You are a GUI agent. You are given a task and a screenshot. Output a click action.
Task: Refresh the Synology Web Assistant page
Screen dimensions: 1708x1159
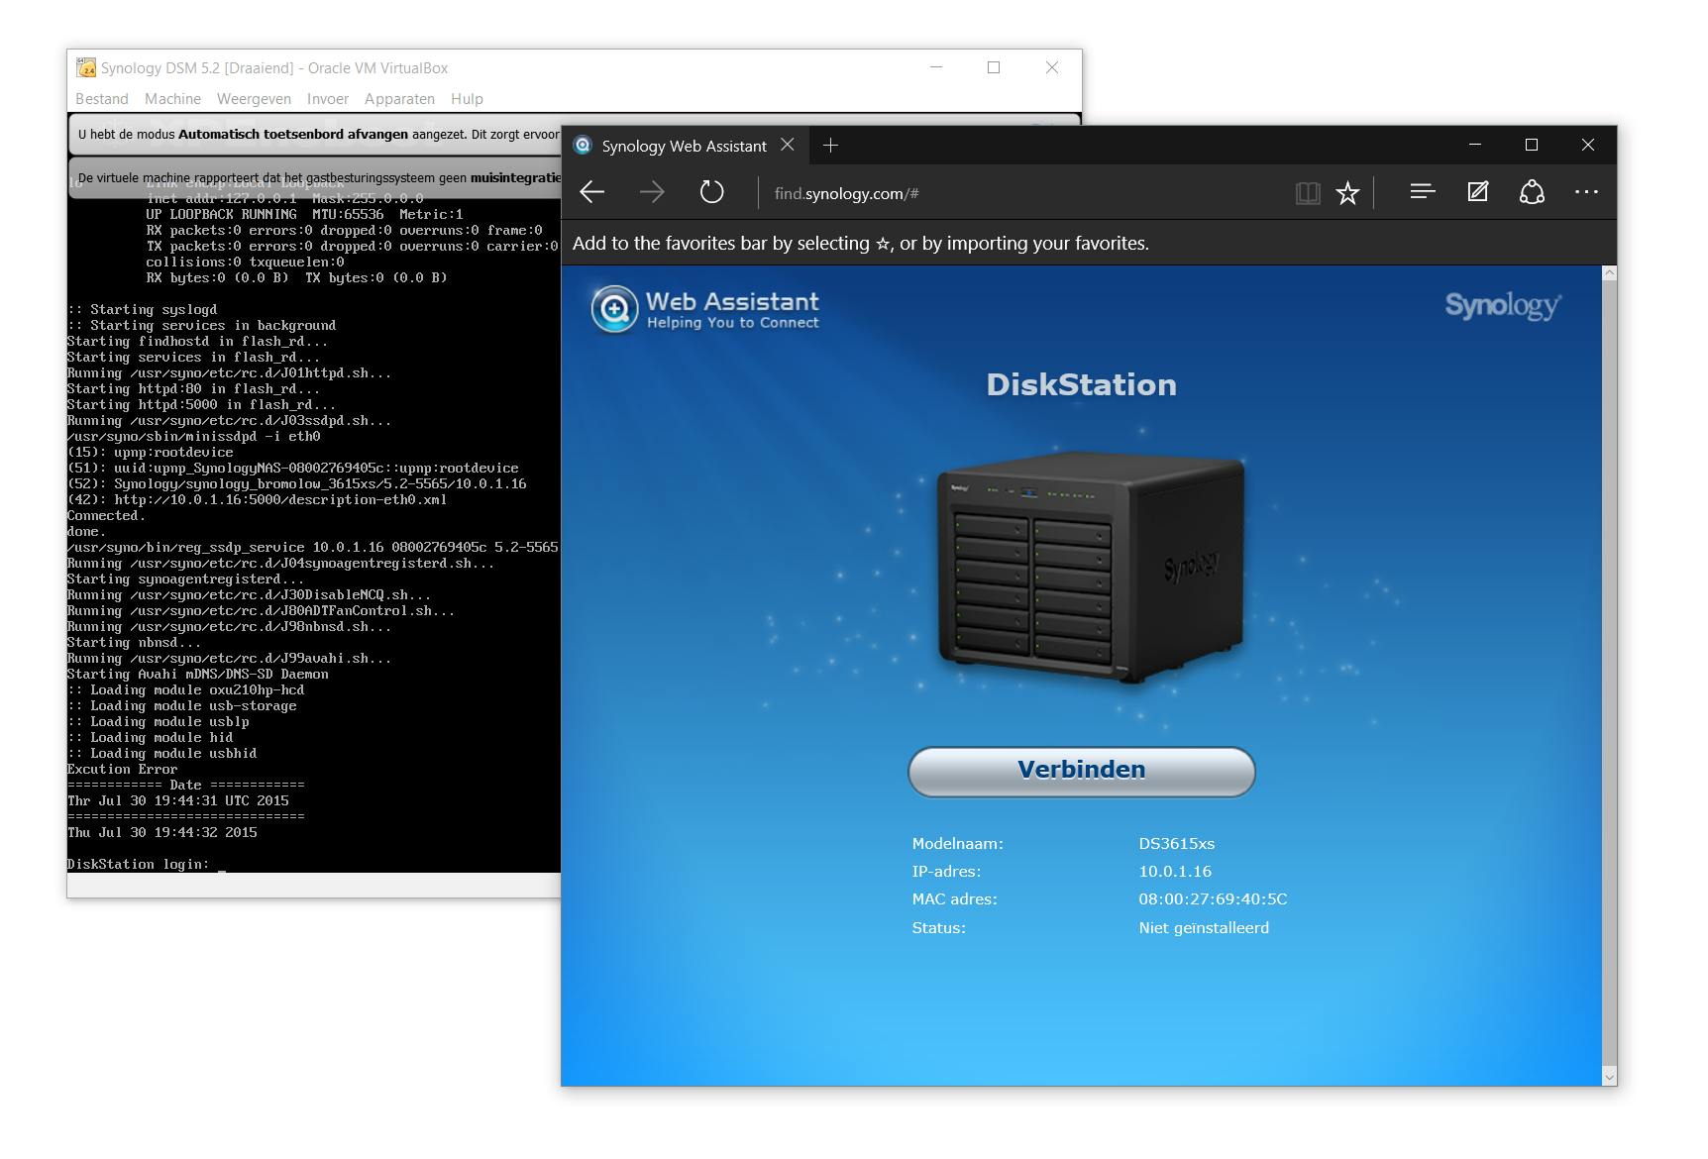(x=711, y=192)
